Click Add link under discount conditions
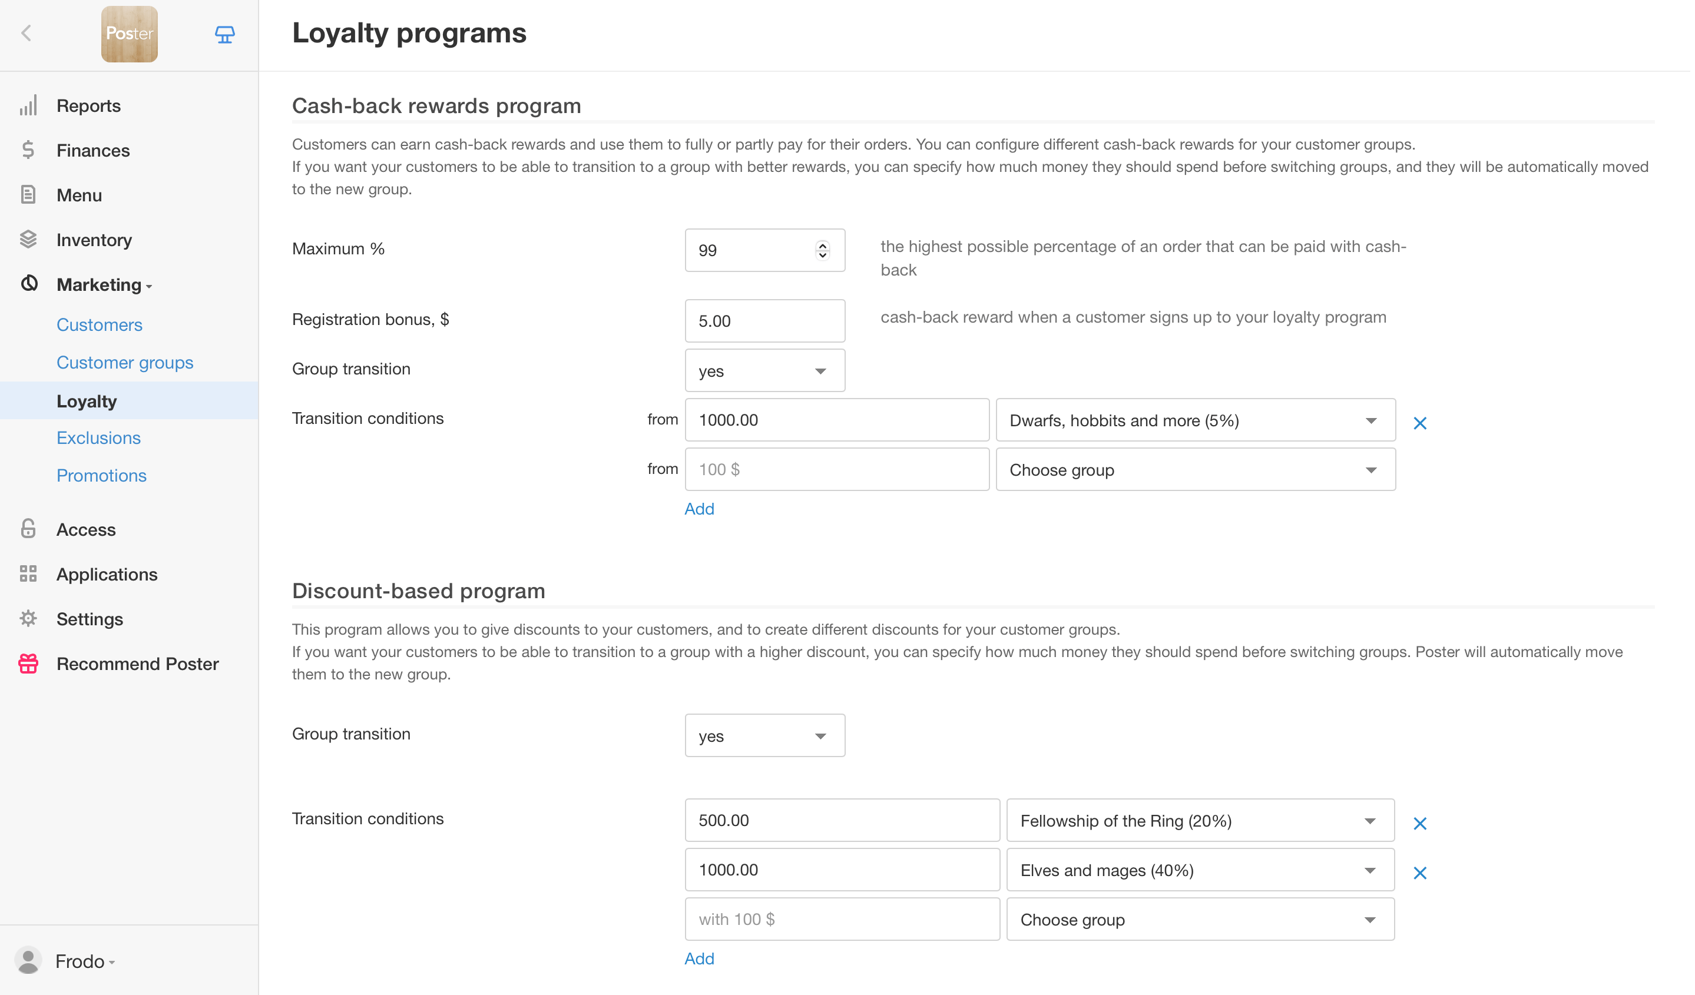The image size is (1695, 995). (699, 958)
